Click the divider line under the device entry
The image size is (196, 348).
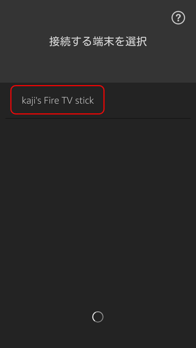pos(98,119)
